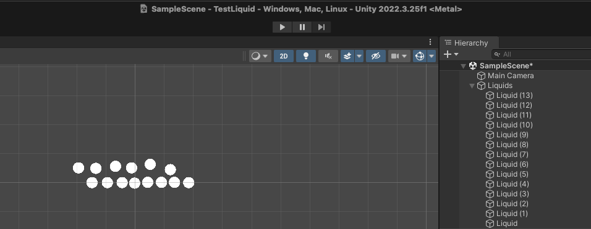Select Liquid (11) in the Hierarchy
Screen dimensions: 591x229
[514, 115]
